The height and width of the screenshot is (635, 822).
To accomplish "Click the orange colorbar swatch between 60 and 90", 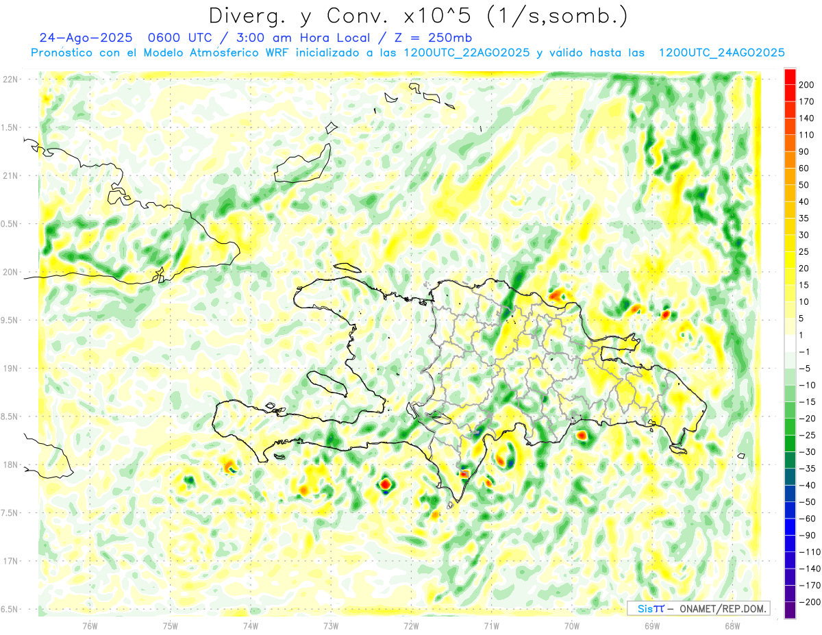I will coord(790,160).
